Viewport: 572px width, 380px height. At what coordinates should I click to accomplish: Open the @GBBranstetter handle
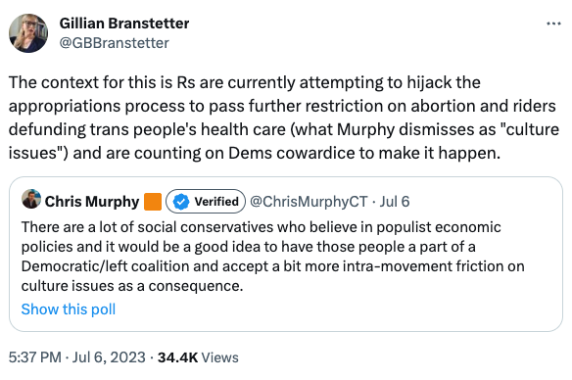coord(115,43)
